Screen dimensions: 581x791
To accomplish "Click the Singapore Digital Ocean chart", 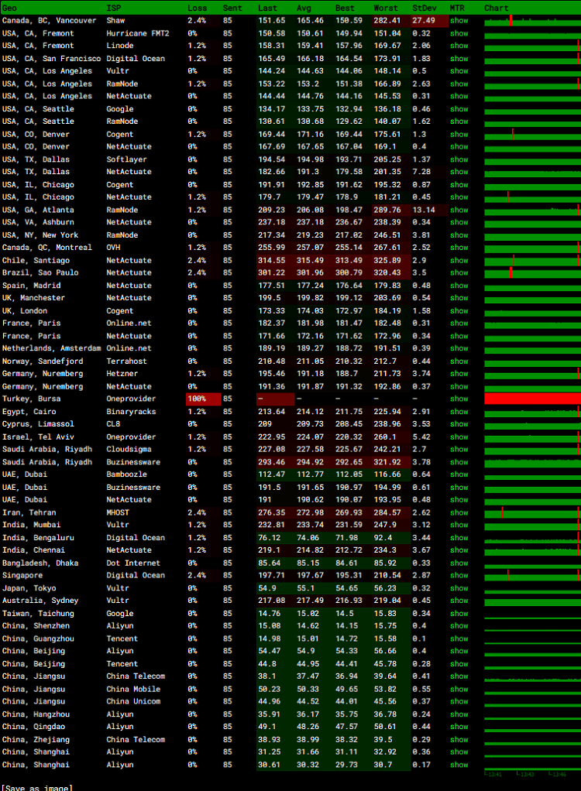I will (532, 576).
